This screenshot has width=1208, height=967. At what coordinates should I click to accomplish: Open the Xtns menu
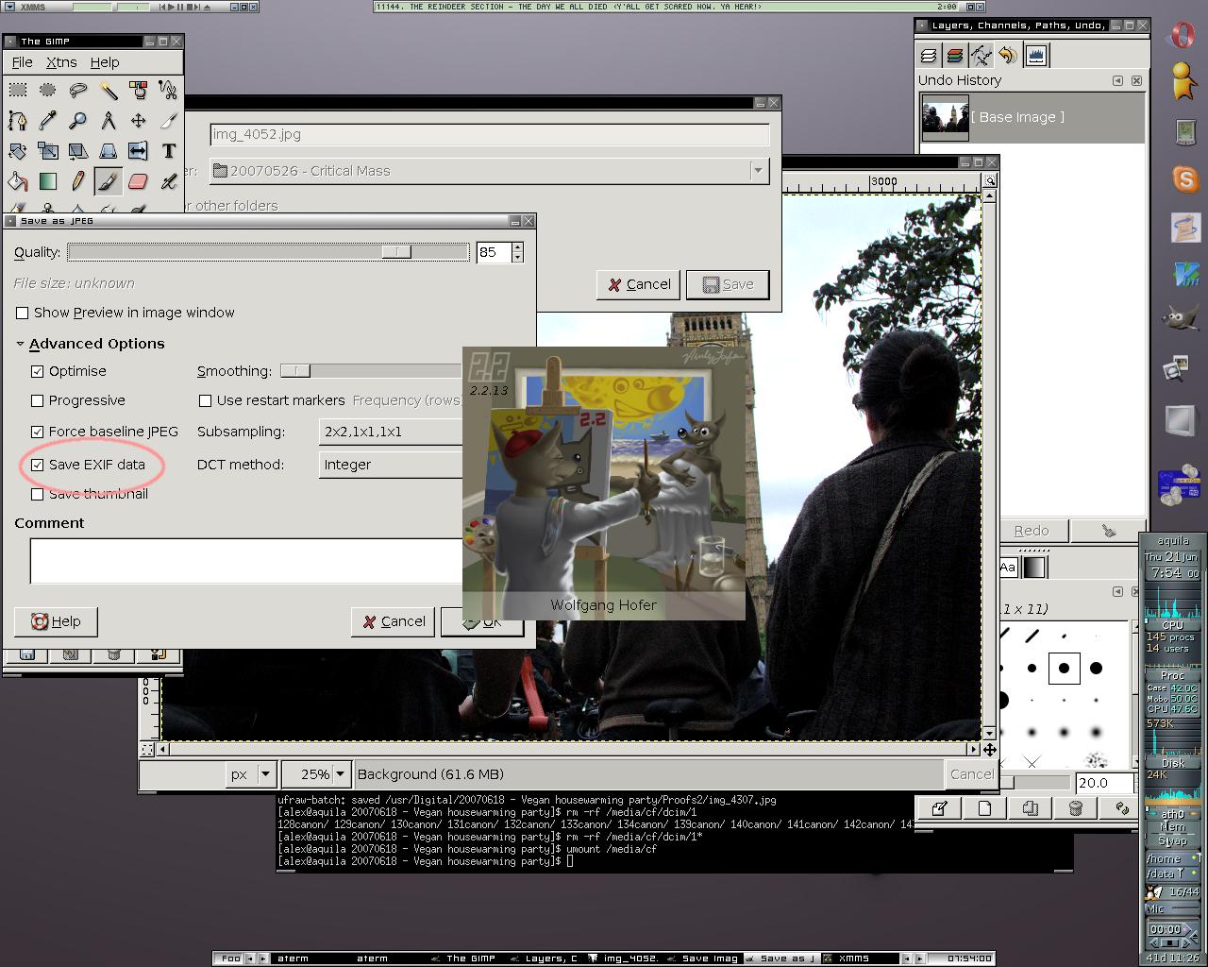[x=61, y=62]
